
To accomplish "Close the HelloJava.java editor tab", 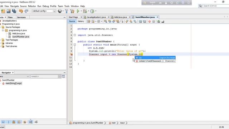I will pos(130,17).
